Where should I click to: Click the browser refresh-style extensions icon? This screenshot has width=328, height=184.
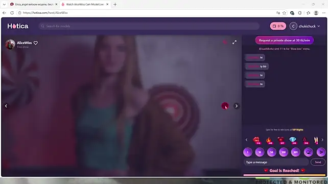[x=300, y=13]
